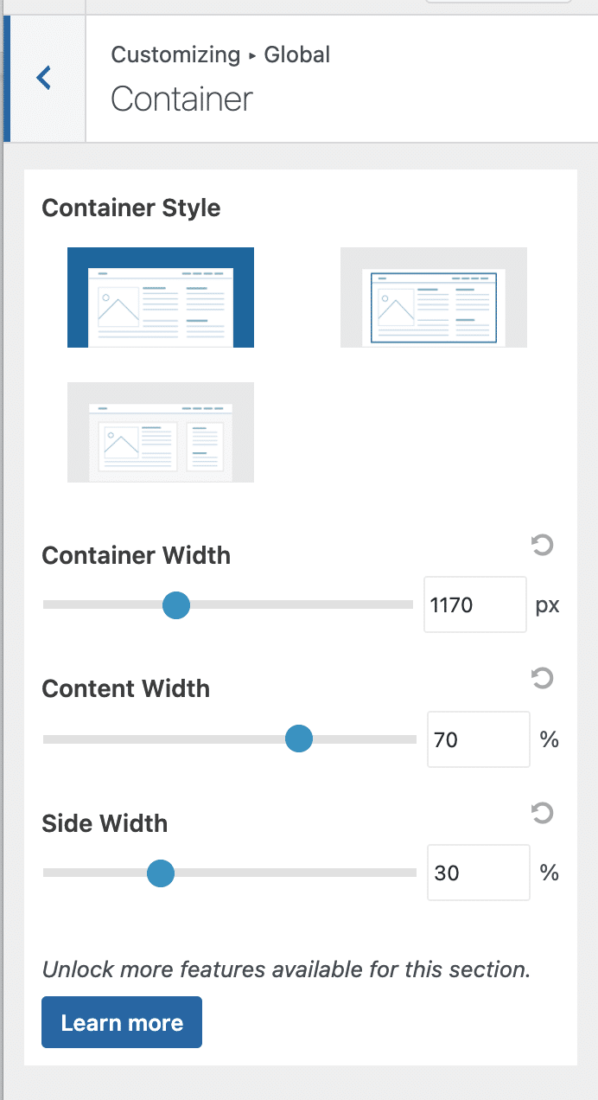The height and width of the screenshot is (1100, 598).
Task: Click the % unit beside Side Width
Action: point(550,873)
